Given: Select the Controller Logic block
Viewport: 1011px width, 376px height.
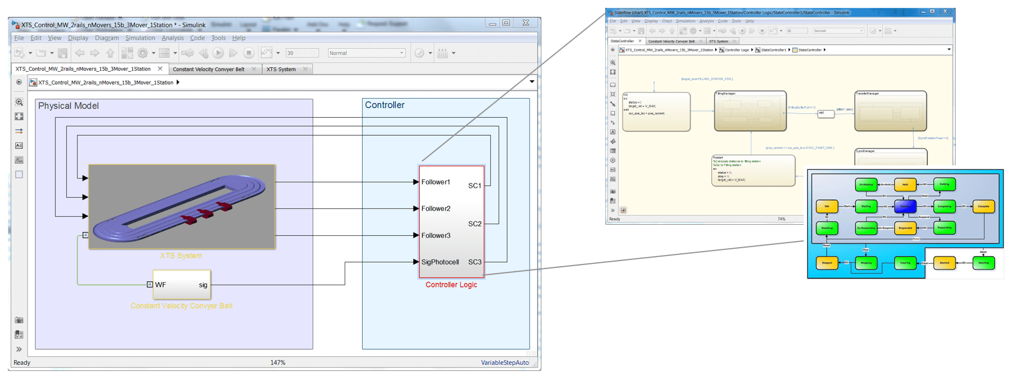Looking at the screenshot, I should [x=451, y=221].
